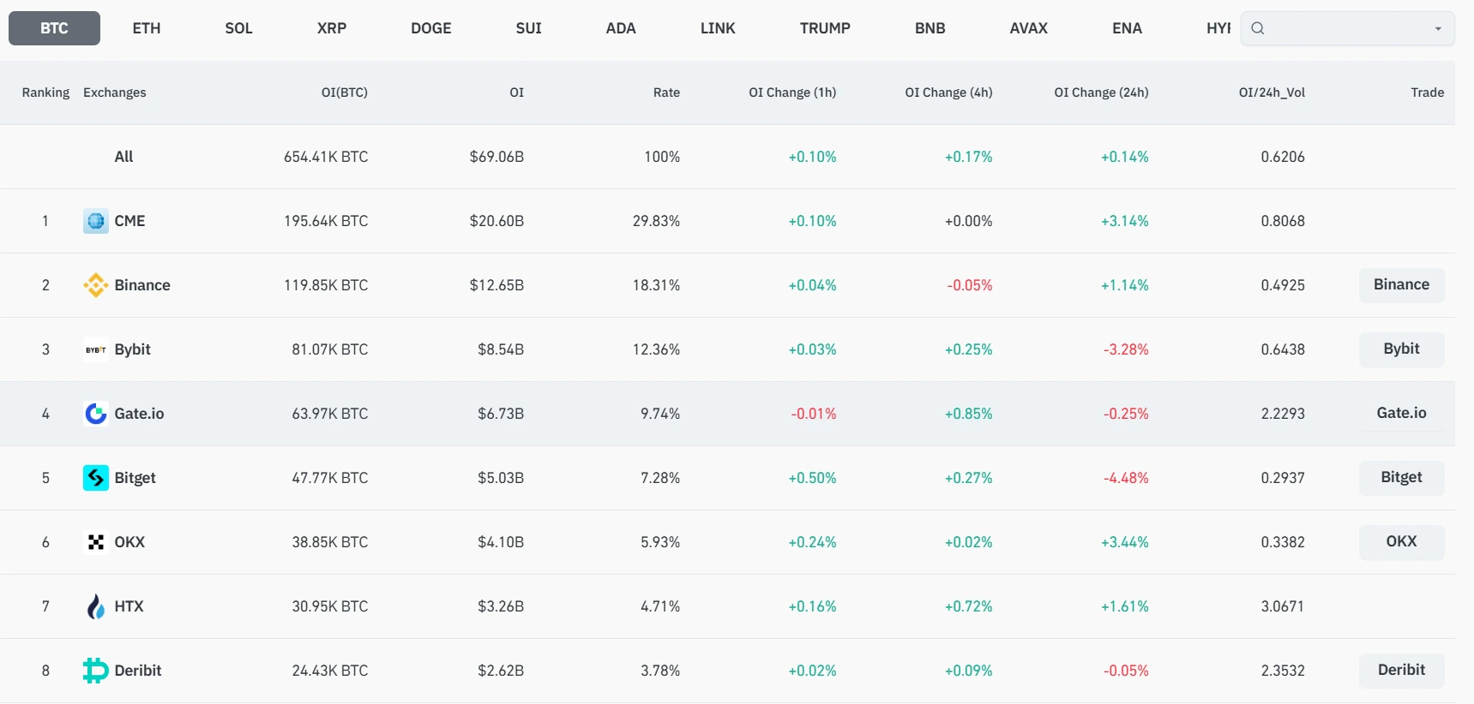1474x704 pixels.
Task: Click the Gate.io trade button
Action: (1401, 414)
